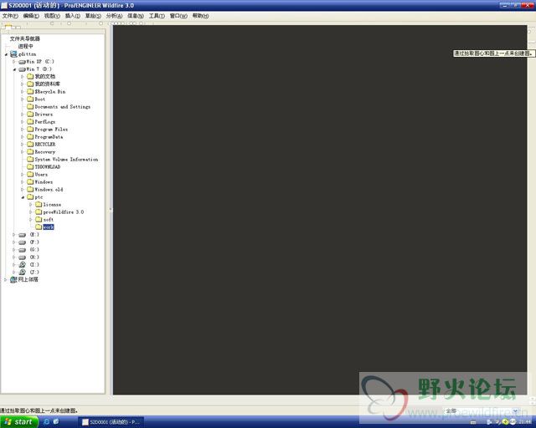This screenshot has height=428, width=536.
Task: Click the navigator panel collapse handle
Action: tap(111, 210)
